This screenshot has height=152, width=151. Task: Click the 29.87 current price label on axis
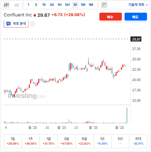point(136,39)
